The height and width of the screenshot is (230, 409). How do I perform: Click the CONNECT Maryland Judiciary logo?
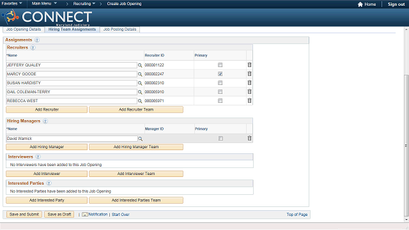47,17
